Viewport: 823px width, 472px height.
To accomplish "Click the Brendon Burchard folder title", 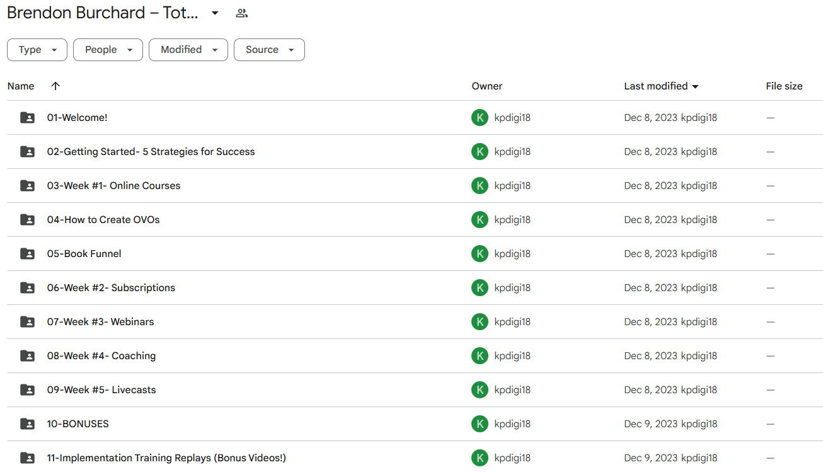I will pyautogui.click(x=103, y=13).
